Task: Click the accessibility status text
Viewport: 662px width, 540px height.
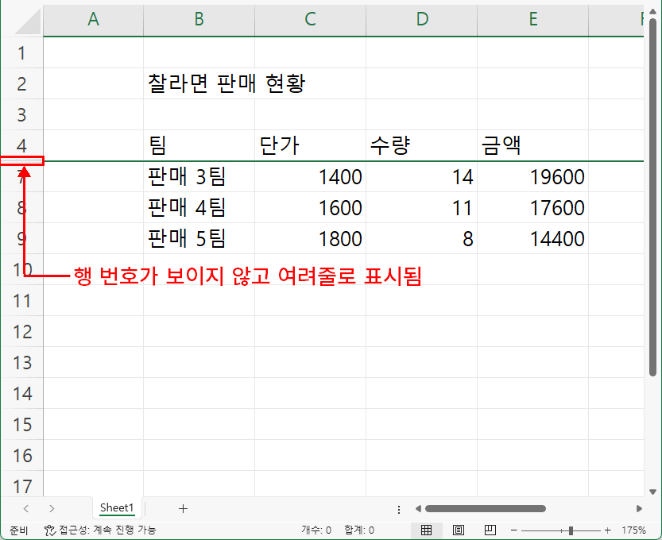Action: 107,530
